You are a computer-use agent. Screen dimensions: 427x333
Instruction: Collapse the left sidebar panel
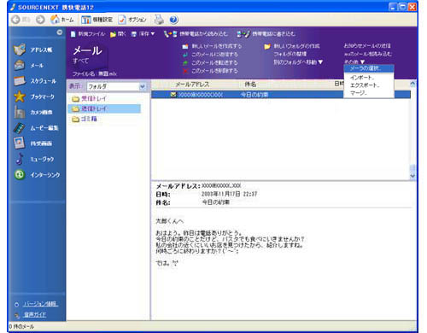(x=60, y=32)
